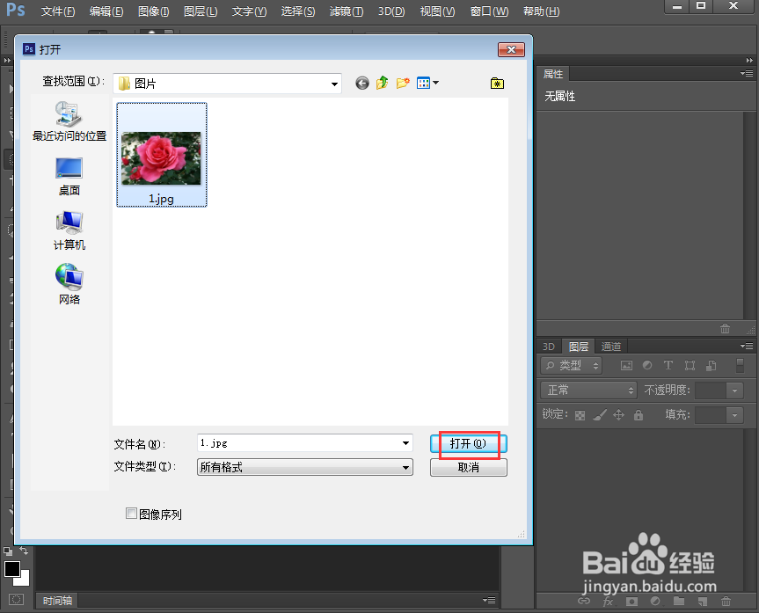The height and width of the screenshot is (613, 759).
Task: Click the 文件名 file name field
Action: tap(305, 443)
